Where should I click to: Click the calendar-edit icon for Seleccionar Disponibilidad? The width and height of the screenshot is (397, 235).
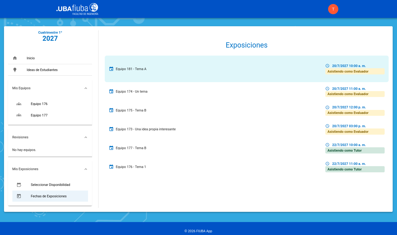19,185
